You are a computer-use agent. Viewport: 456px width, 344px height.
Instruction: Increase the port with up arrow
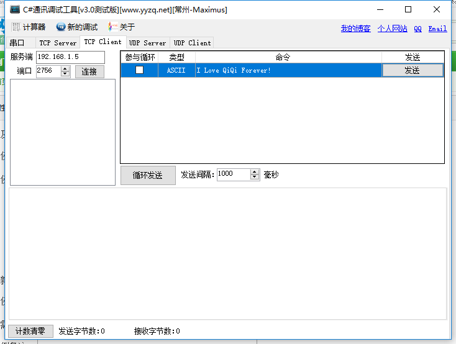[65, 69]
